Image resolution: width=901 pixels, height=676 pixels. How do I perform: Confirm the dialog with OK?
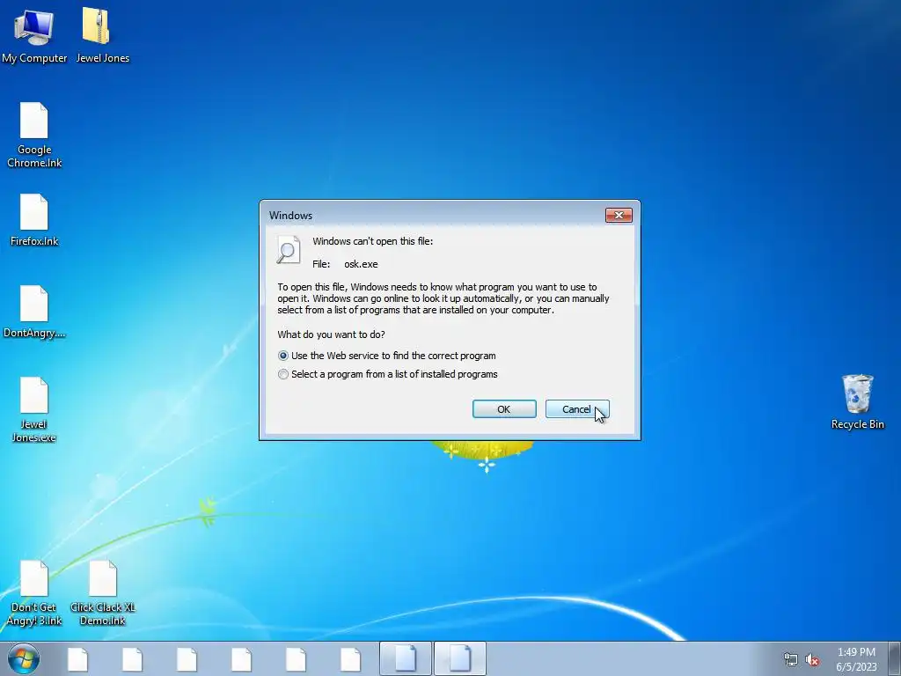click(x=504, y=409)
